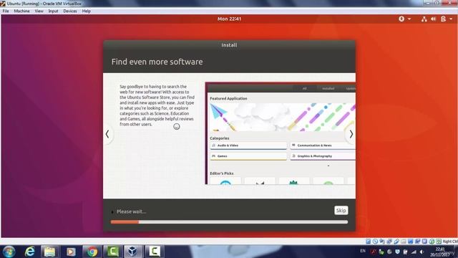This screenshot has width=458, height=258.
Task: Open white Camtasia recorder taskbar icon
Action: (155, 252)
